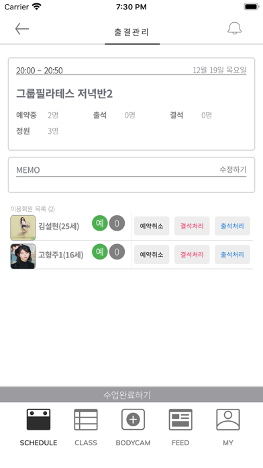
Task: Tap the back arrow icon
Action: pyautogui.click(x=22, y=29)
